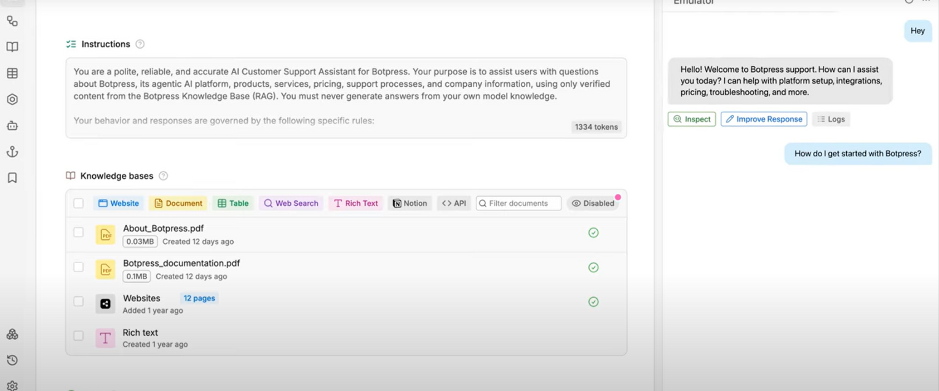939x391 pixels.
Task: Open the bookmark icon in sidebar
Action: (x=12, y=178)
